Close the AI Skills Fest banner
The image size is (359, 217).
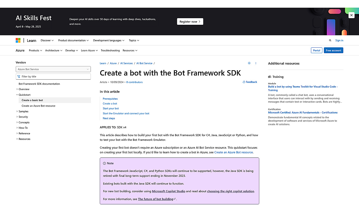351,15
